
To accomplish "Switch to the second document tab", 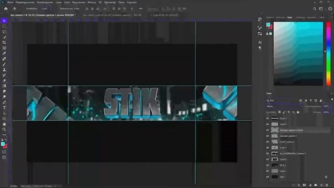I will (112, 15).
